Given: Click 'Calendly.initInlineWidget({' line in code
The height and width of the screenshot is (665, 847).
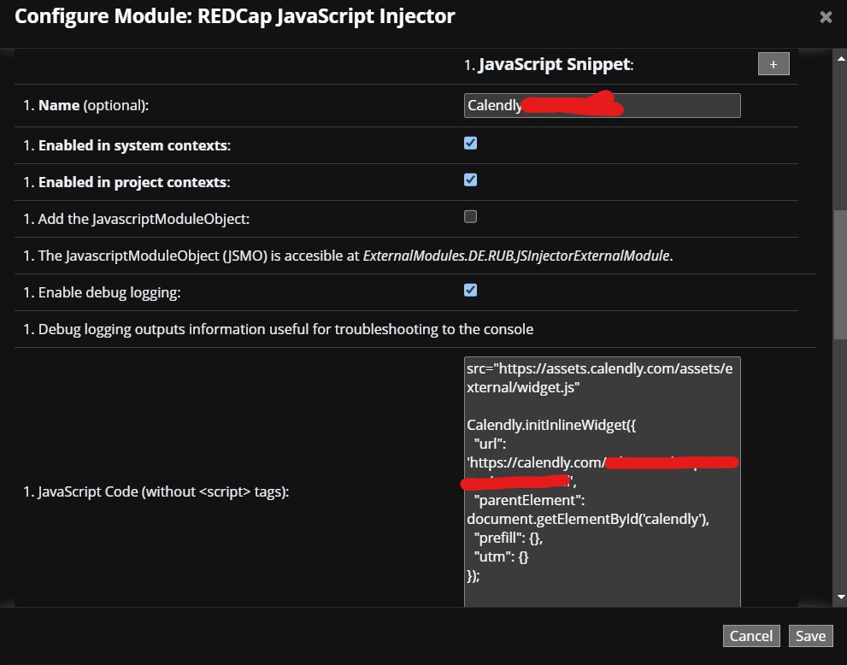Looking at the screenshot, I should pos(551,425).
